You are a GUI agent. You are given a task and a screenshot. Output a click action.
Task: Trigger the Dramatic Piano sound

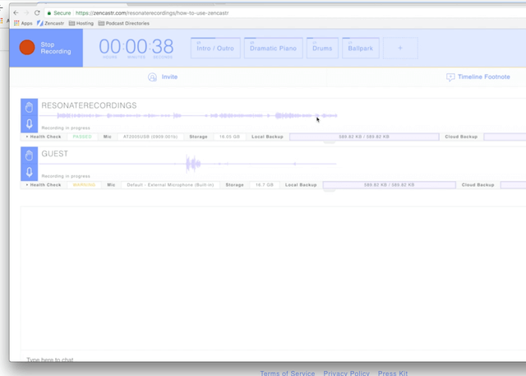pos(275,49)
